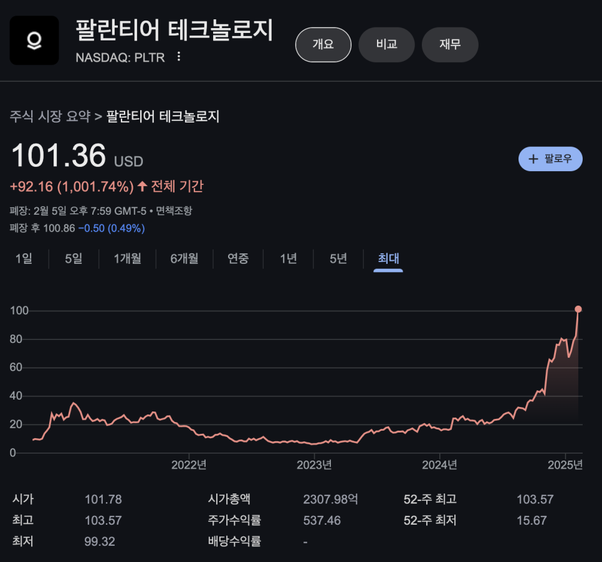Click the 전체 기간 period label
602x562 pixels.
tap(178, 187)
